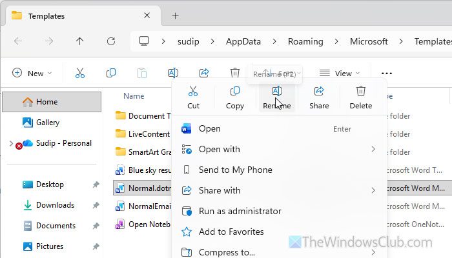
Task: Click the pin icon next to Downloads
Action: [96, 205]
